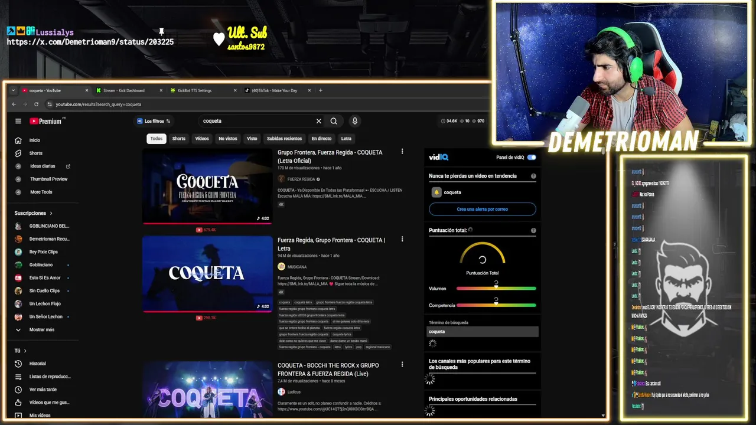756x425 pixels.
Task: Click the browser forward arrow
Action: click(25, 104)
